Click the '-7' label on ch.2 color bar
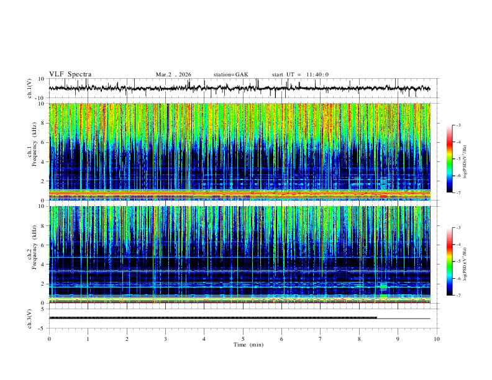The width and height of the screenshot is (492, 380). click(458, 296)
